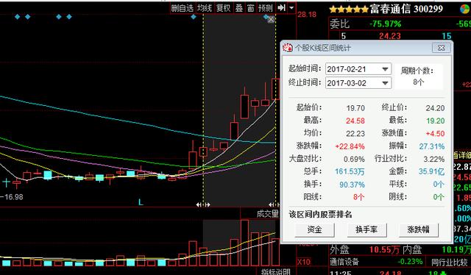Toggle the 复权 price adjustment option
Viewport: 471px width, 275px height.
(x=223, y=8)
